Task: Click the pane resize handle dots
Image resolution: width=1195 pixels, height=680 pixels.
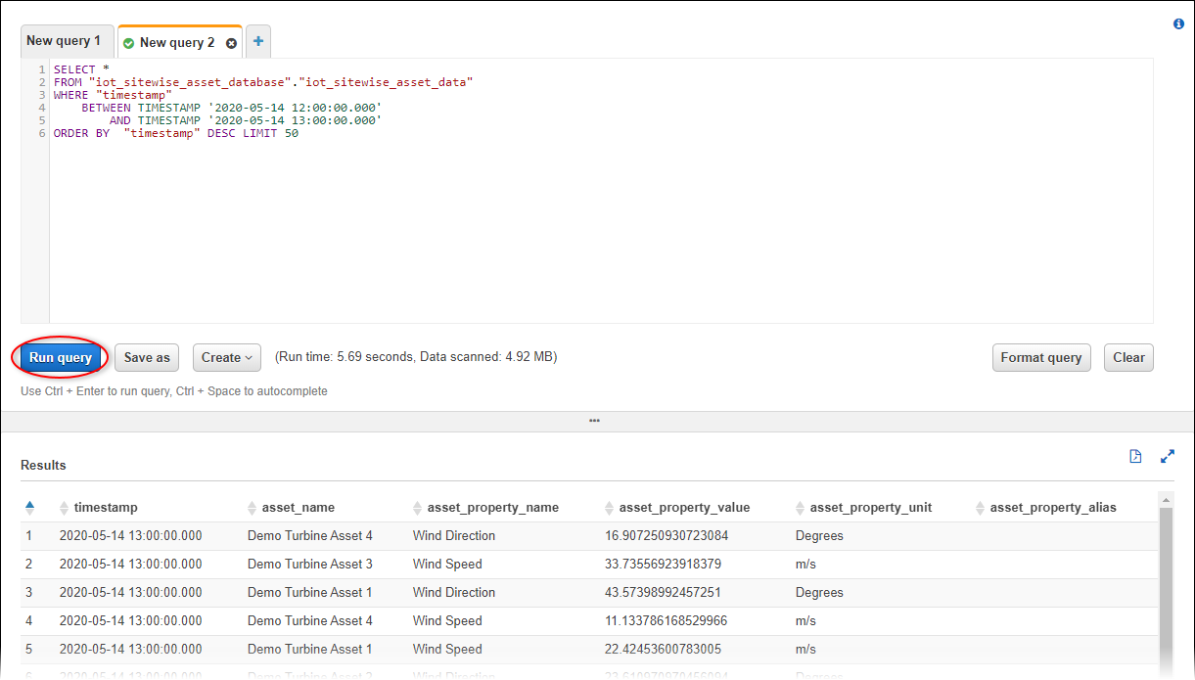Action: pyautogui.click(x=594, y=421)
